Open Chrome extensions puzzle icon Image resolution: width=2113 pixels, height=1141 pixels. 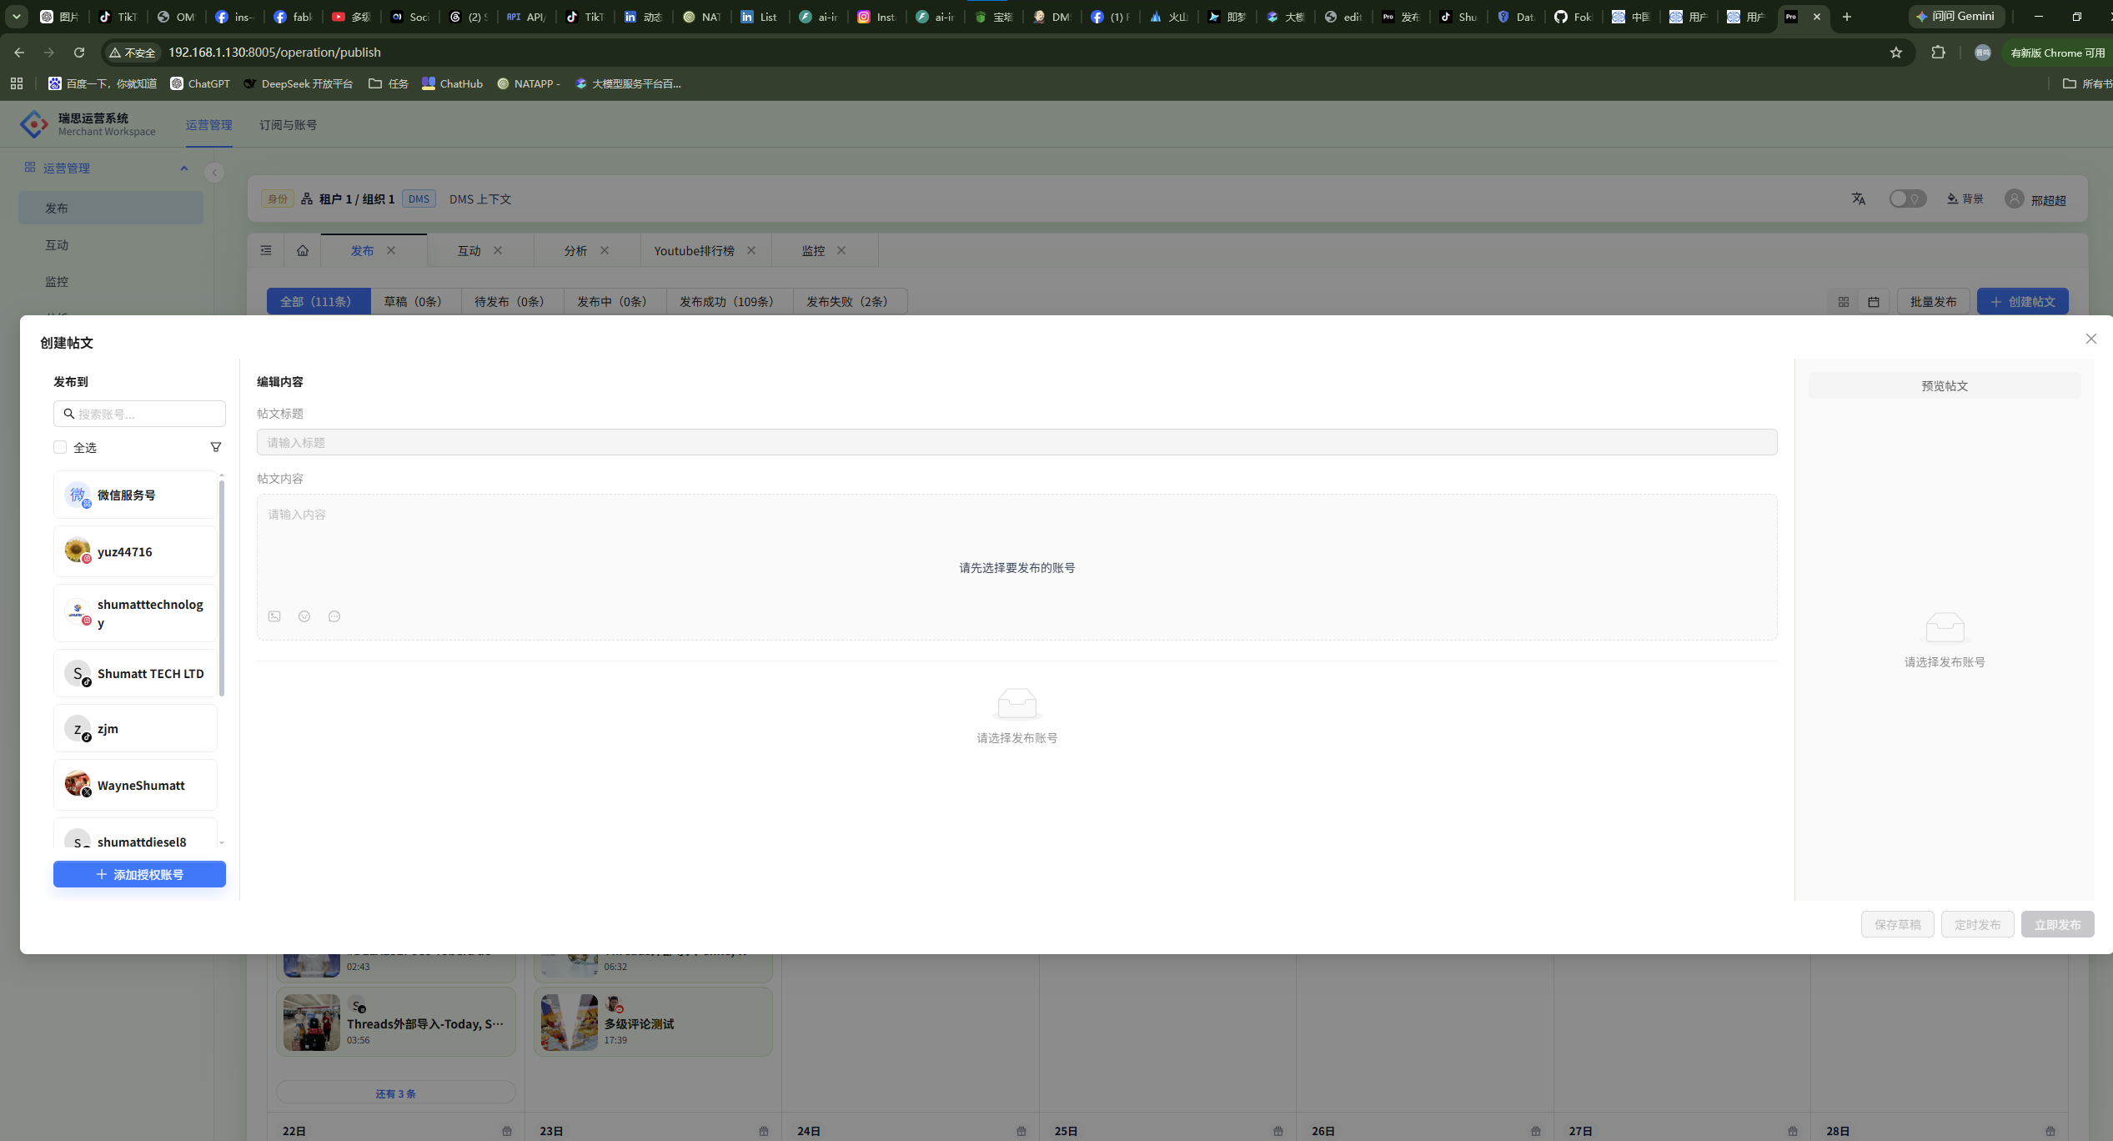1938,53
